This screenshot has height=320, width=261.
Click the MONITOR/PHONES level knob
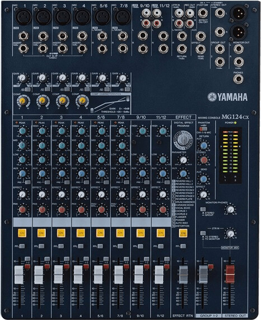coord(230,210)
